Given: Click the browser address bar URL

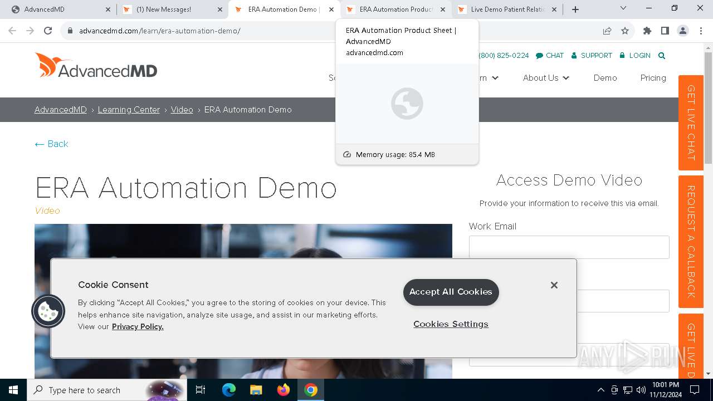Looking at the screenshot, I should (x=160, y=31).
